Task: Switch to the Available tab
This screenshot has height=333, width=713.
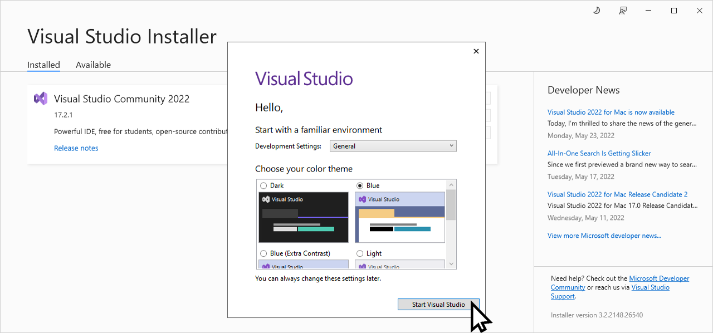Action: pos(93,65)
